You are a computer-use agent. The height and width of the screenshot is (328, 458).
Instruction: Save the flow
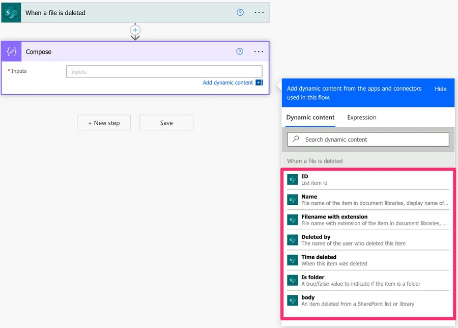166,123
